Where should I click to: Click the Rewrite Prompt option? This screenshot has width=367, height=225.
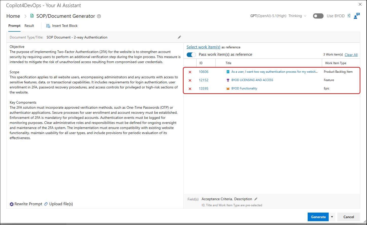pyautogui.click(x=26, y=204)
